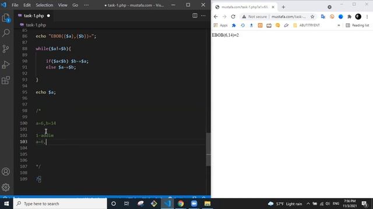This screenshot has height=209, width=373.
Task: Click the ENG language indicator
Action: pos(336,204)
